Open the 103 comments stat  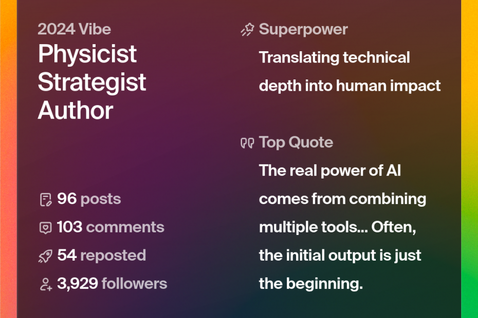point(110,227)
